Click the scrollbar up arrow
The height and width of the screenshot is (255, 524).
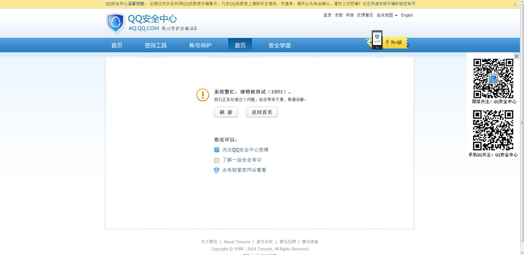(522, 2)
